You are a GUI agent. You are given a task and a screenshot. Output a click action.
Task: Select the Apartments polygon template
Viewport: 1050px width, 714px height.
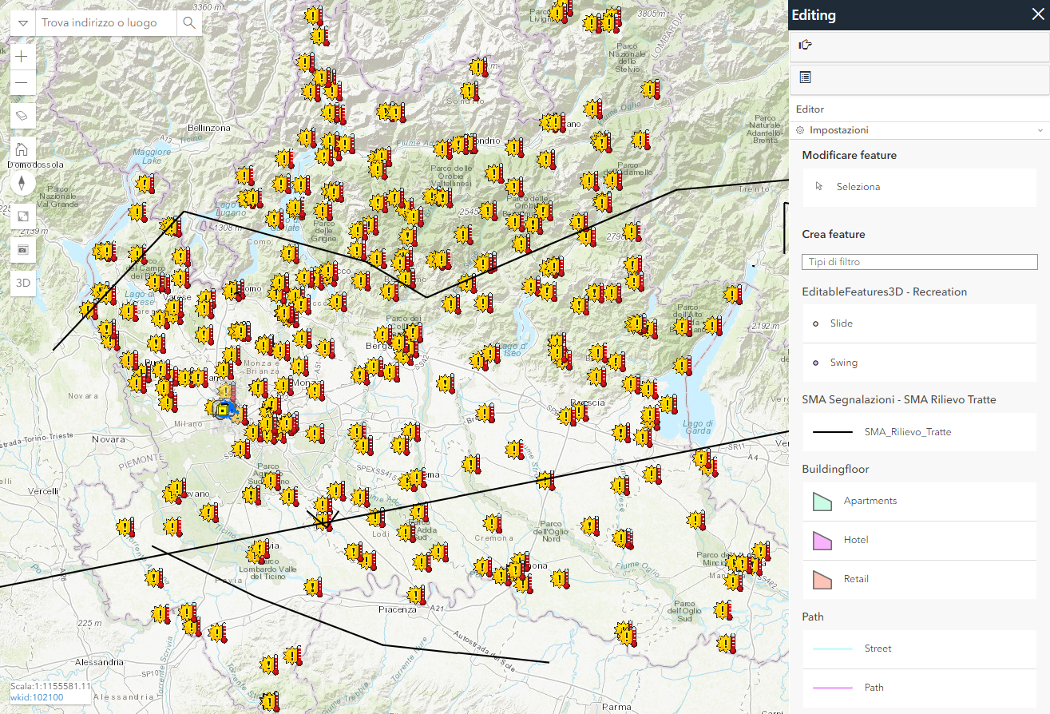(x=919, y=501)
